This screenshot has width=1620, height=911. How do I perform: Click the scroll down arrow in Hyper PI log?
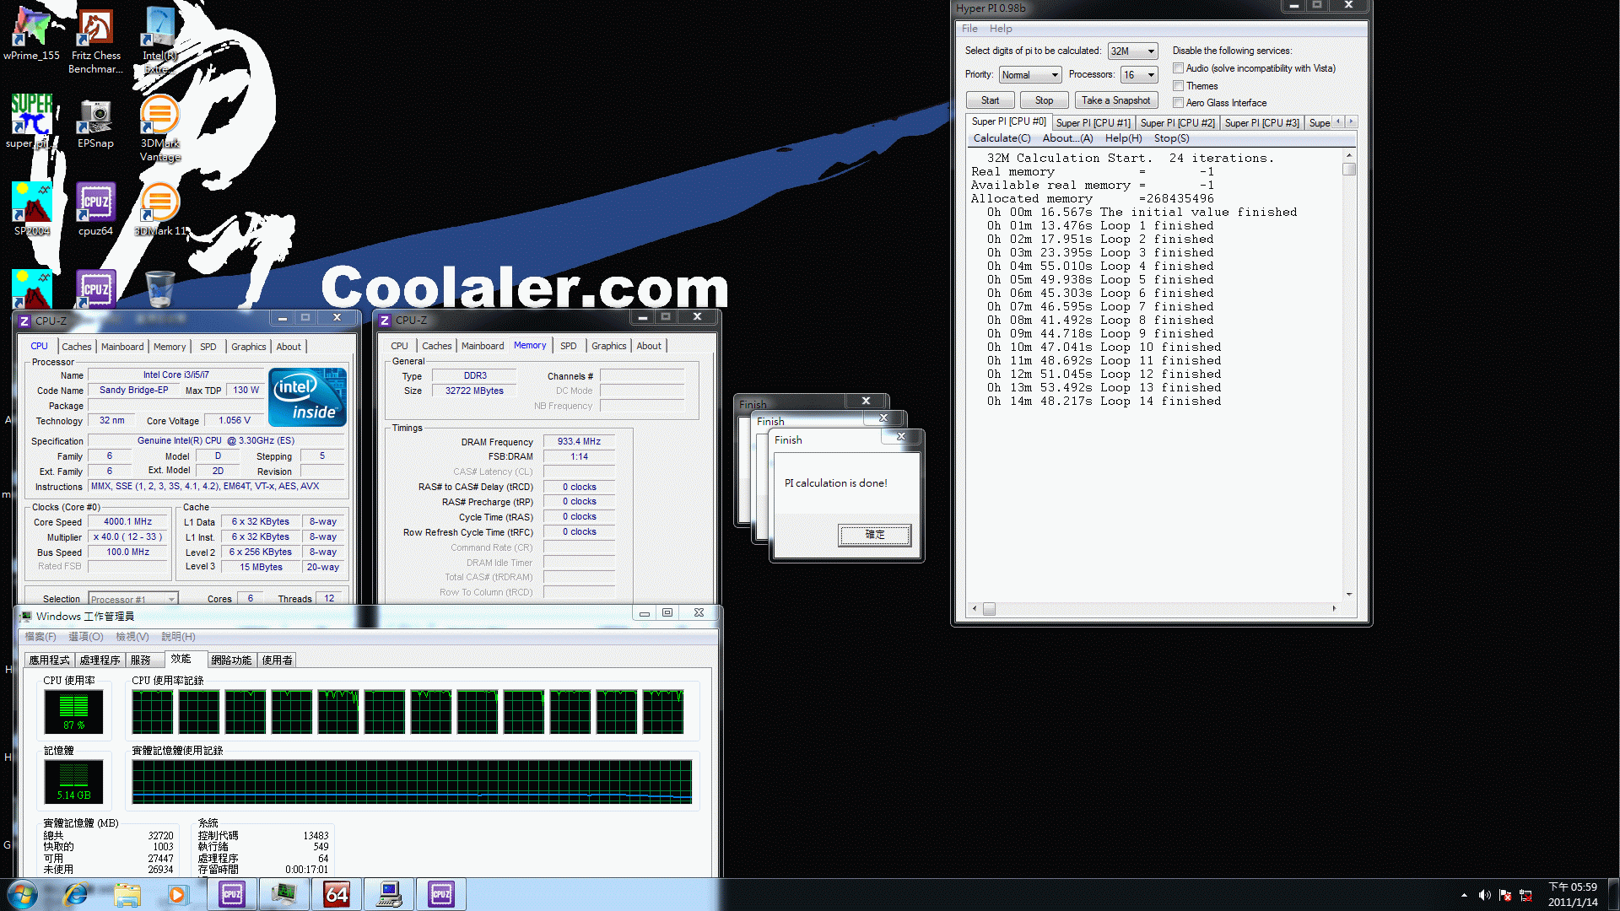click(x=1349, y=595)
